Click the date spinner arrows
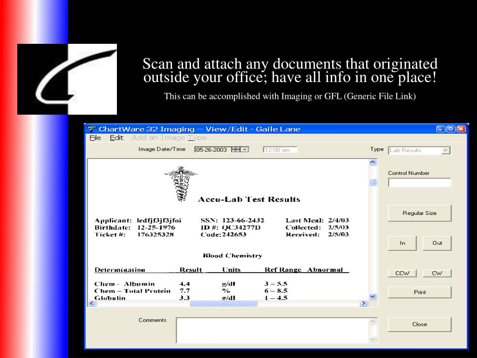 click(x=236, y=150)
